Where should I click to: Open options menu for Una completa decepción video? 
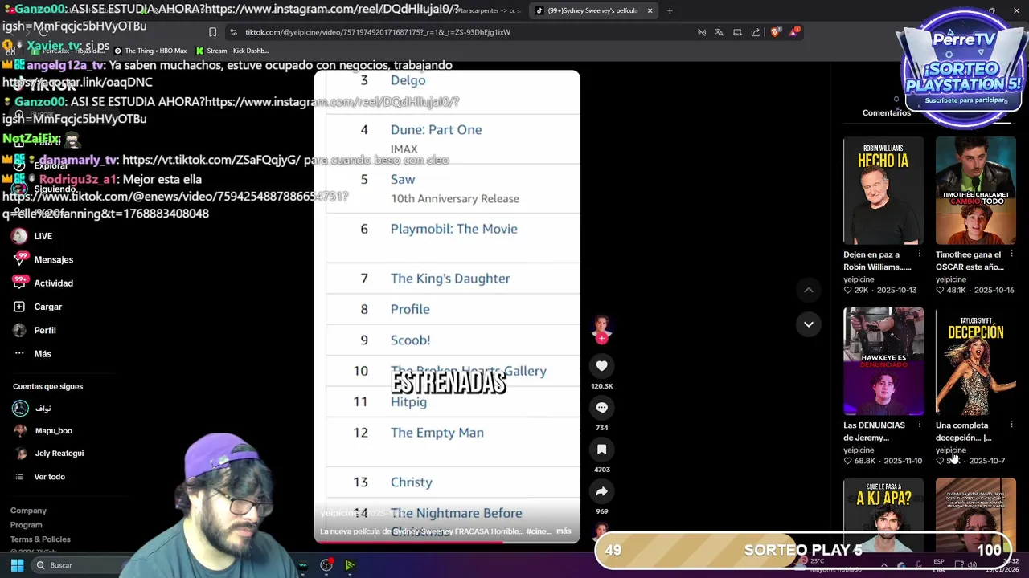tap(1011, 425)
